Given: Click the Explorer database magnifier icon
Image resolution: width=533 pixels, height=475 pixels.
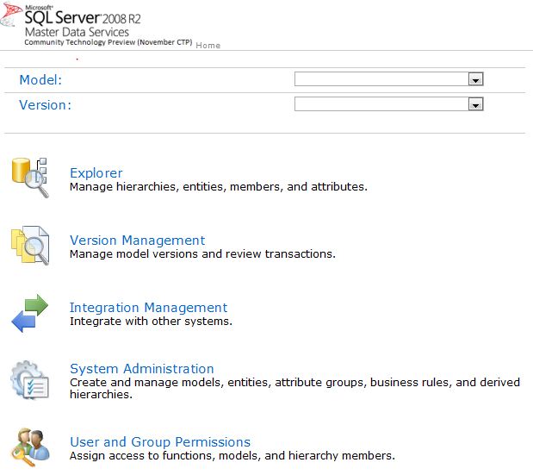Looking at the screenshot, I should tap(30, 177).
